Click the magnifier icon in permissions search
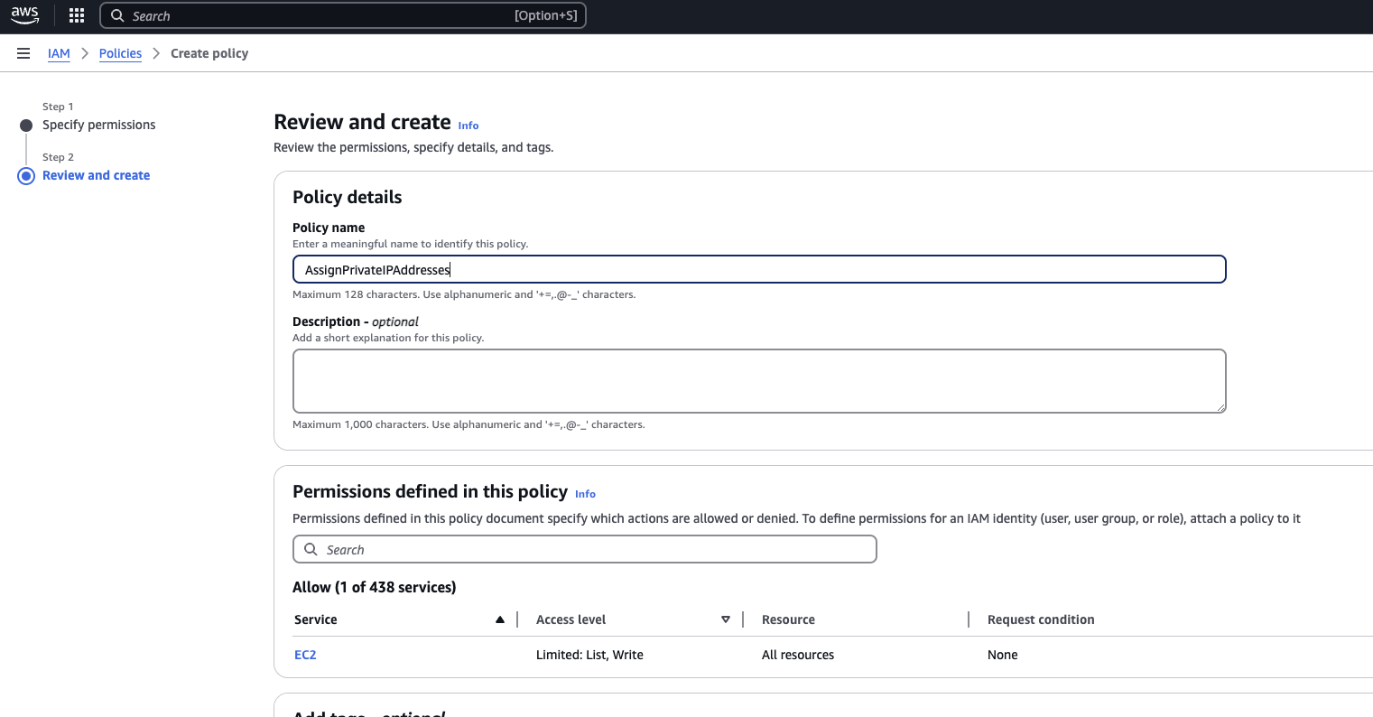The height and width of the screenshot is (717, 1373). tap(311, 549)
